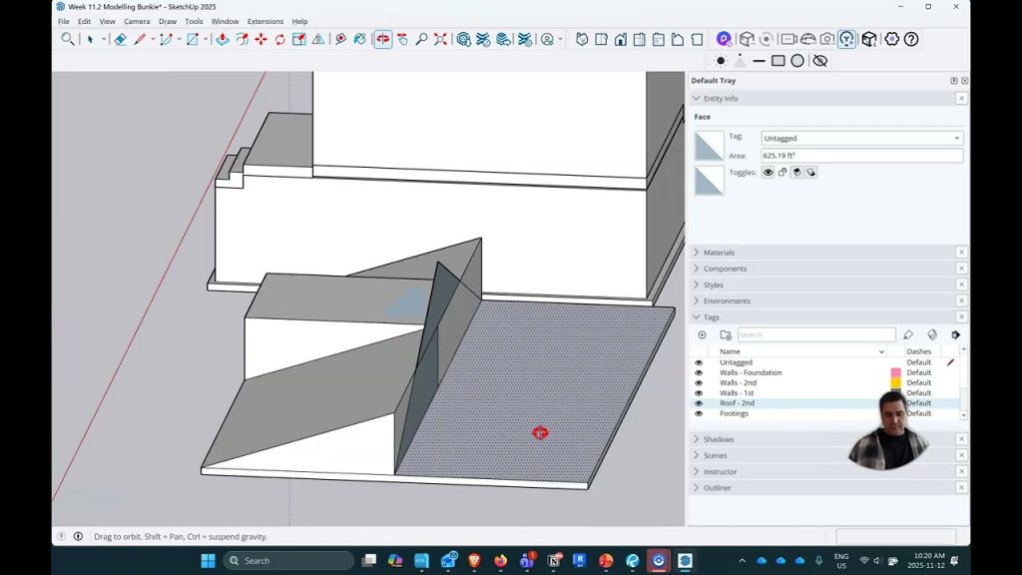This screenshot has height=575, width=1022.
Task: Select the Rotate tool
Action: (279, 39)
